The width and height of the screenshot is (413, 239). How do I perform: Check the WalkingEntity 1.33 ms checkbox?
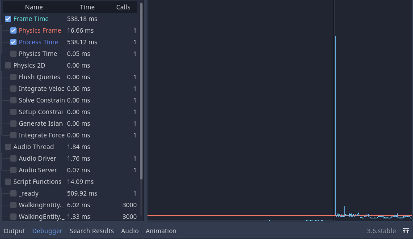(13, 216)
